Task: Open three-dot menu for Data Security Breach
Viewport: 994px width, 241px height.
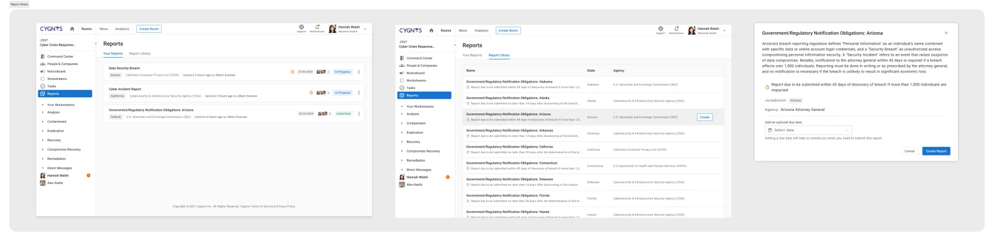Action: [358, 72]
